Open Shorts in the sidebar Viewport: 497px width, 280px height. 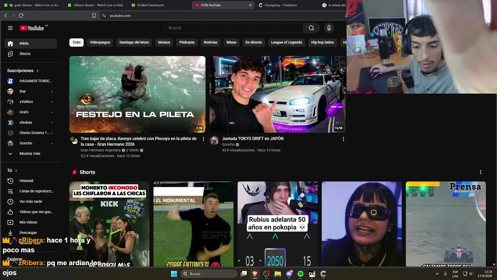tap(30, 54)
